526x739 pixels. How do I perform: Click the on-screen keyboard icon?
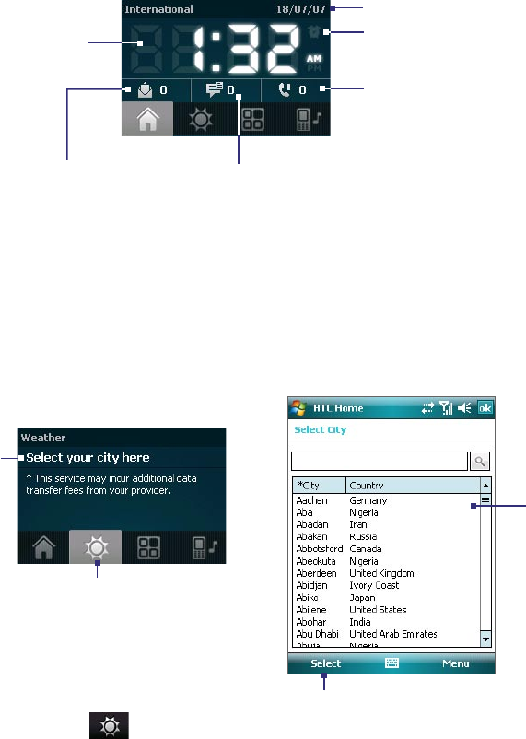[392, 663]
